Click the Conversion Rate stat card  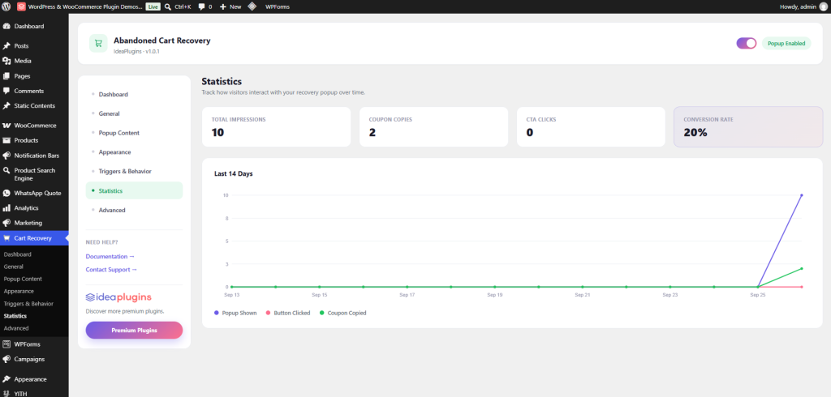(x=748, y=127)
